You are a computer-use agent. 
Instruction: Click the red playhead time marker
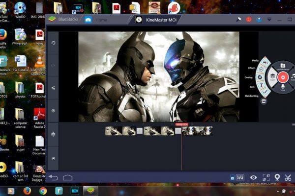[x=181, y=124]
